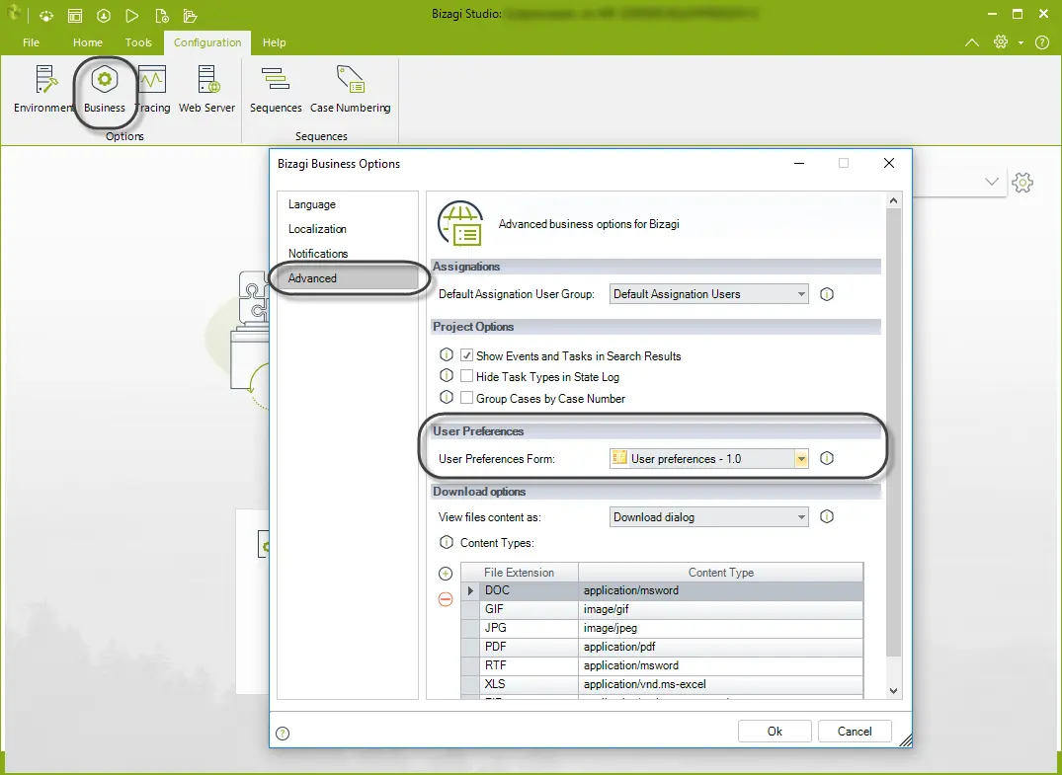Expand the chevron dropdown behind the dialog
This screenshot has height=775, width=1062.
coord(992,182)
